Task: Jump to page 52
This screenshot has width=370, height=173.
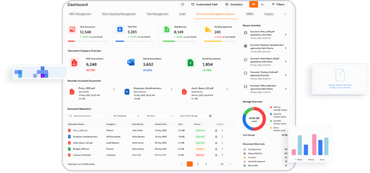Action: point(222,164)
